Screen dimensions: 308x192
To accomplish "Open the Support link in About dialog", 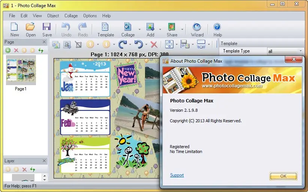I will pyautogui.click(x=177, y=175).
